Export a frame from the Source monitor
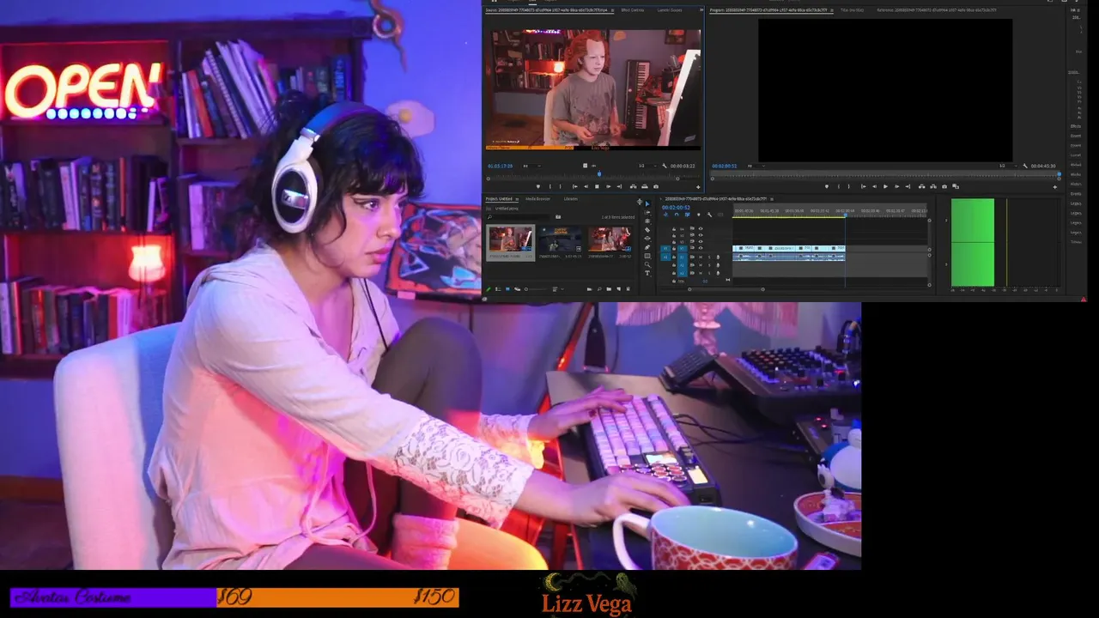The width and height of the screenshot is (1099, 618). tap(656, 186)
